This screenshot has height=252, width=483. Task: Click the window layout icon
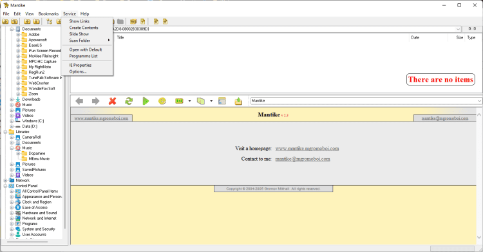pos(222,101)
